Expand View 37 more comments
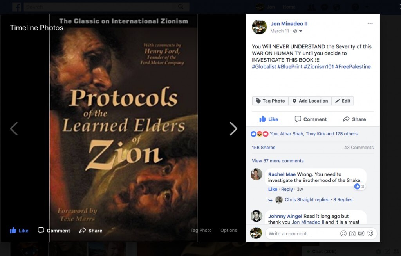Viewport: 401px width, 256px height. click(x=278, y=161)
